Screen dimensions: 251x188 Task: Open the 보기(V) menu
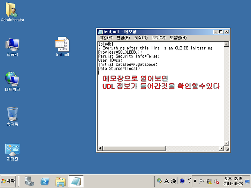point(159,38)
